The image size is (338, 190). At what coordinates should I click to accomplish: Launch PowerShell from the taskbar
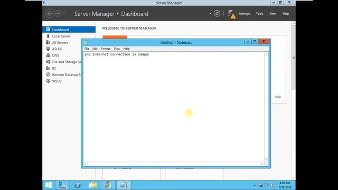pyautogui.click(x=78, y=185)
